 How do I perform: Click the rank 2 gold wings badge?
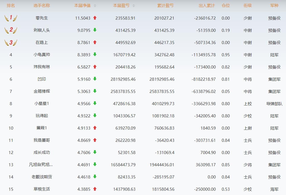coord(11,30)
